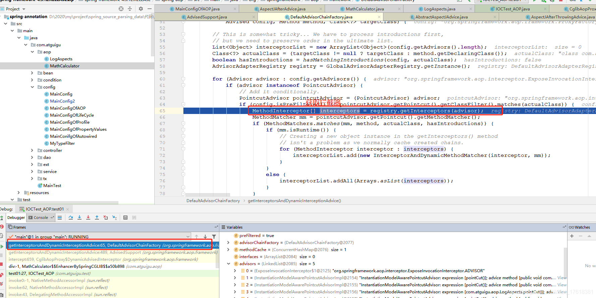
Task: Expand the advisorChainFactory variable
Action: click(x=228, y=243)
